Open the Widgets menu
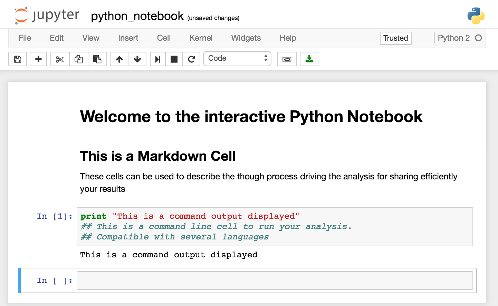Image resolution: width=498 pixels, height=306 pixels. click(246, 38)
